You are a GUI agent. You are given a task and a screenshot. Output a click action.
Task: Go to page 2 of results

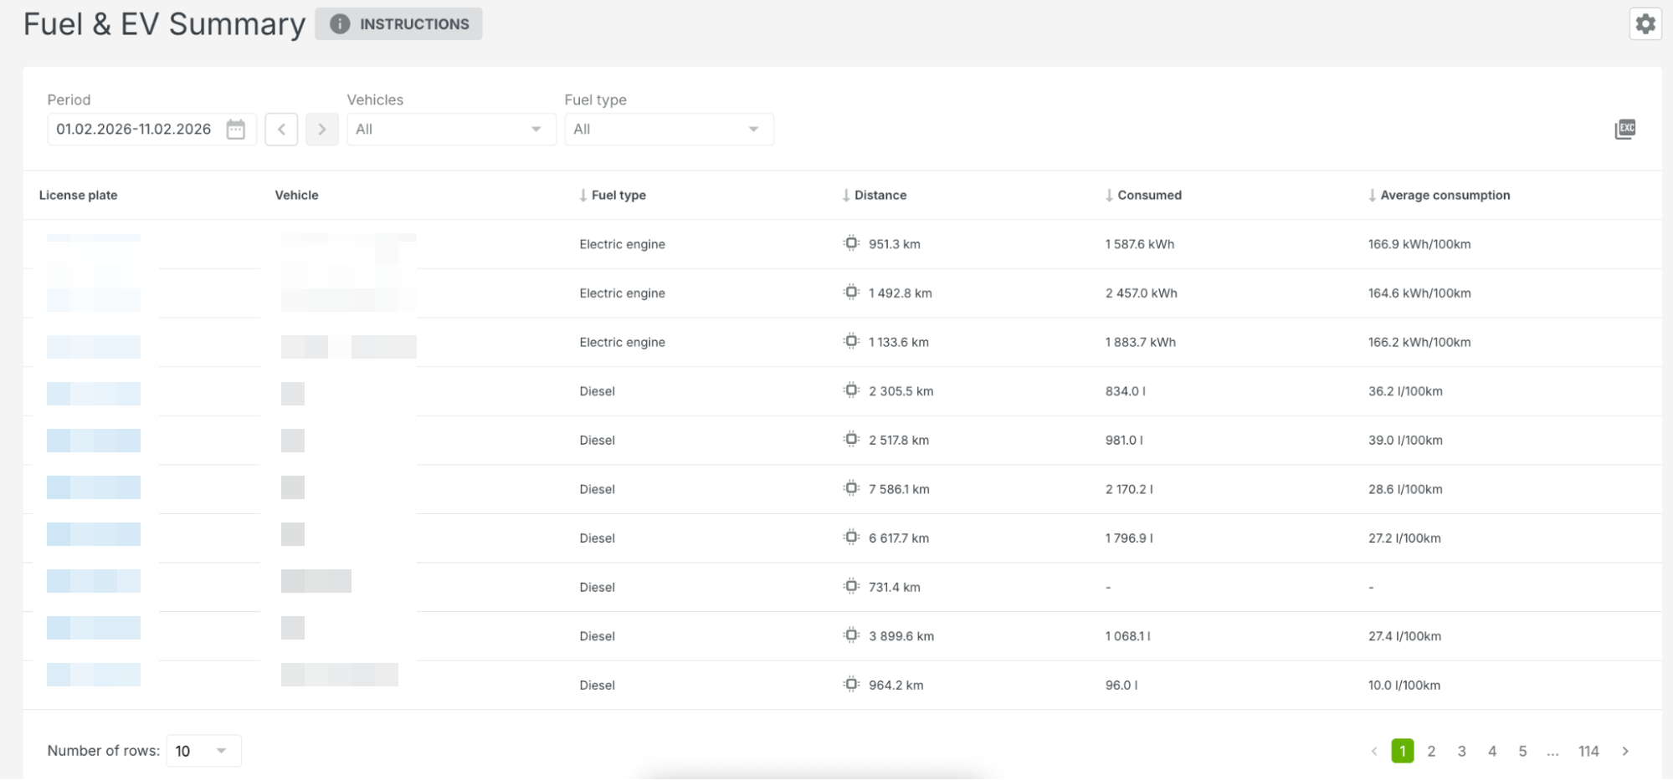click(1431, 751)
